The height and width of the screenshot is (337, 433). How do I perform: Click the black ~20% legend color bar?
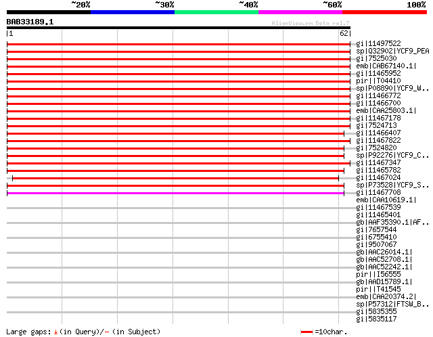49,12
